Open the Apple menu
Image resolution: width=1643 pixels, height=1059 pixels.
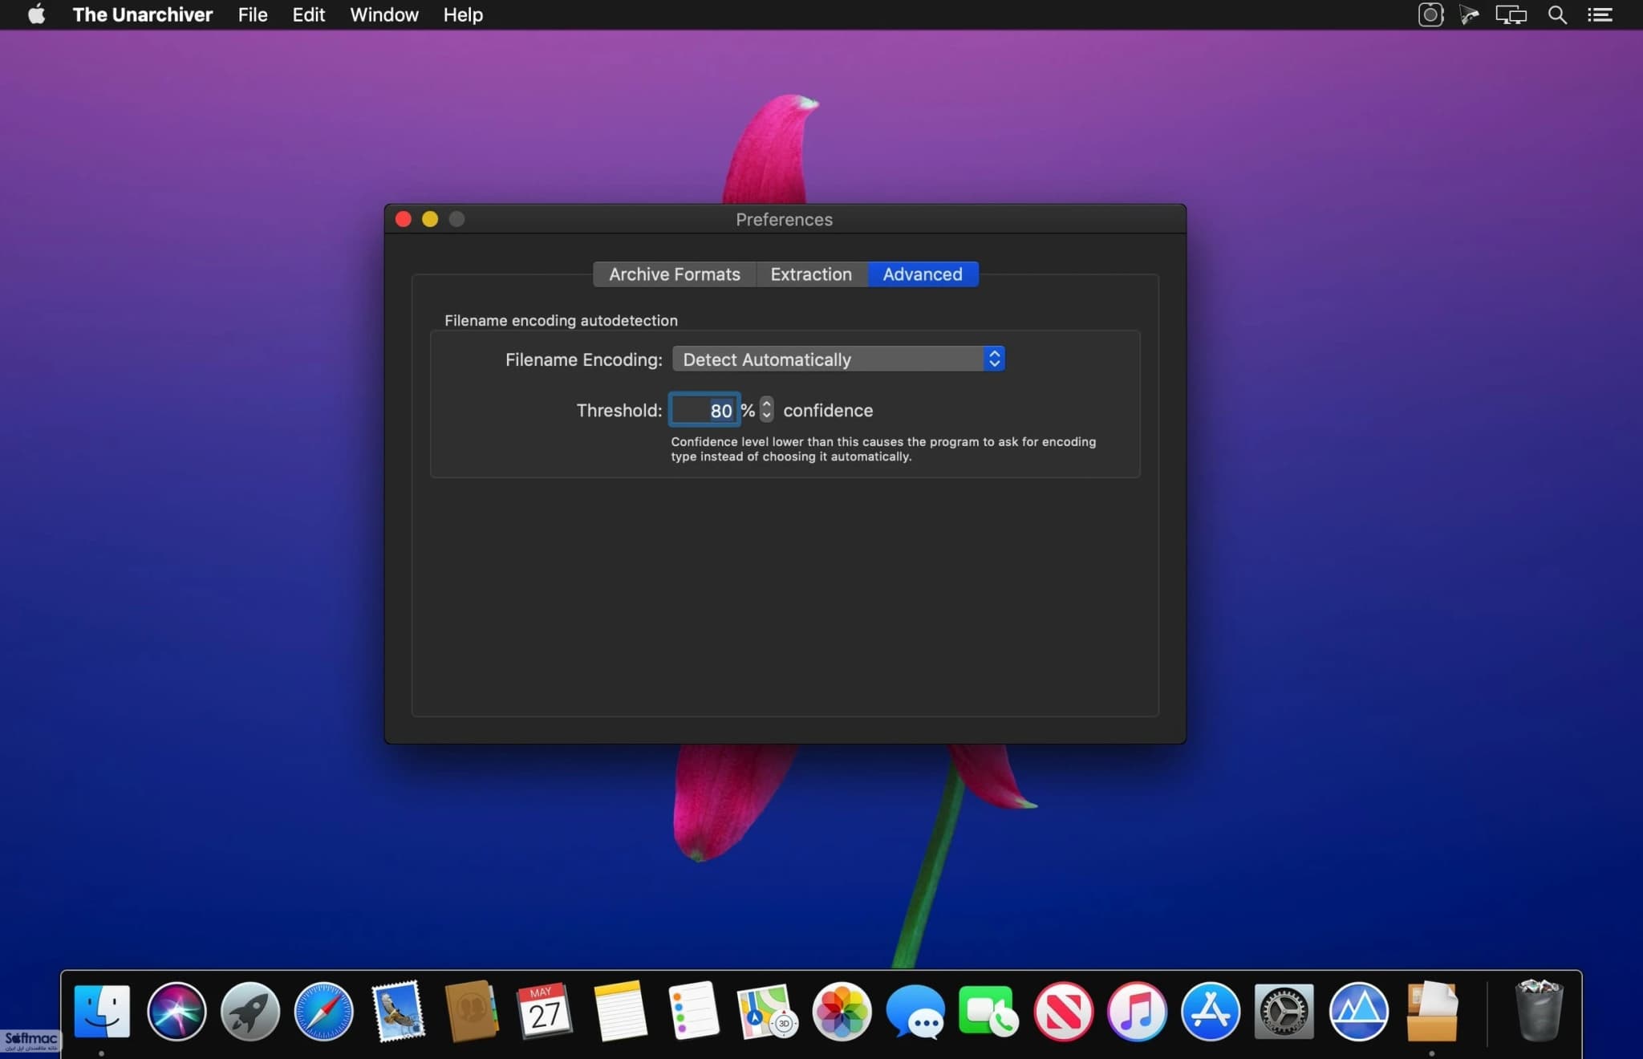pyautogui.click(x=36, y=14)
